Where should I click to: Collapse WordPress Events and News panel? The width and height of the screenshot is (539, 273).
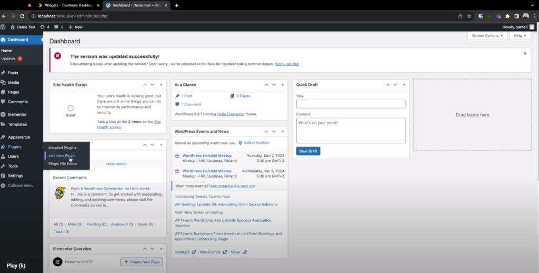pos(283,132)
